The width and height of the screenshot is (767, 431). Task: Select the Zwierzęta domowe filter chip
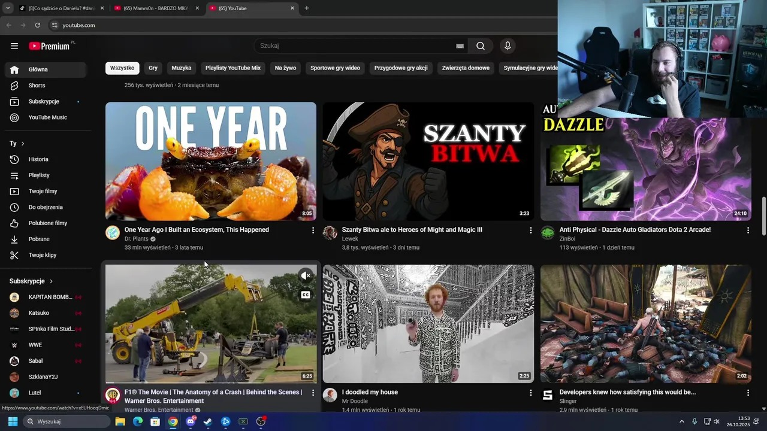(466, 68)
